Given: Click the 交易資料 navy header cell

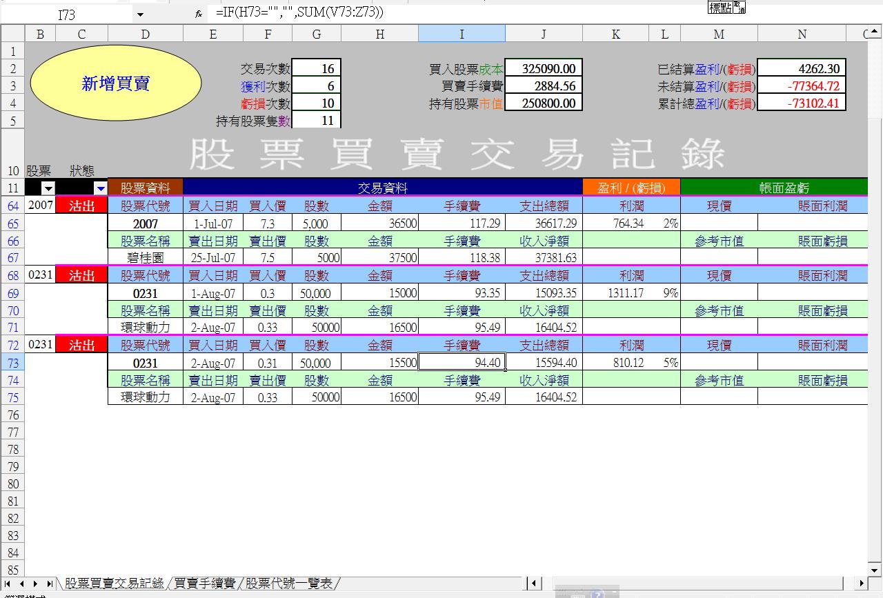Looking at the screenshot, I should pyautogui.click(x=383, y=188).
